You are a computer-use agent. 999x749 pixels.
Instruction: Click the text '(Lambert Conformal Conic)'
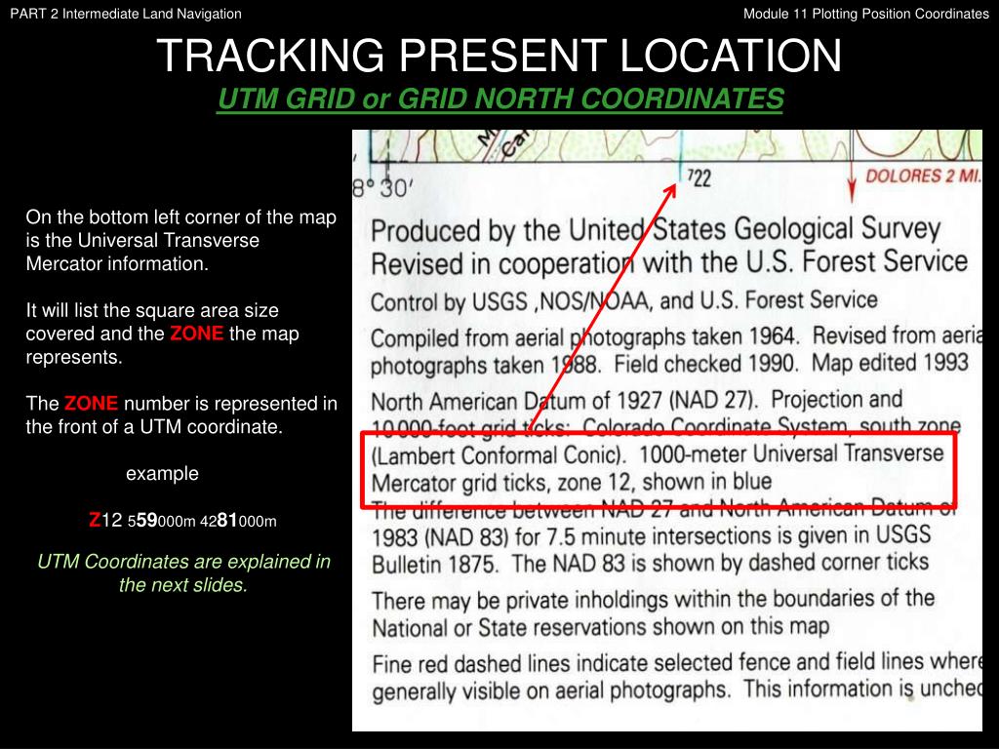499,454
